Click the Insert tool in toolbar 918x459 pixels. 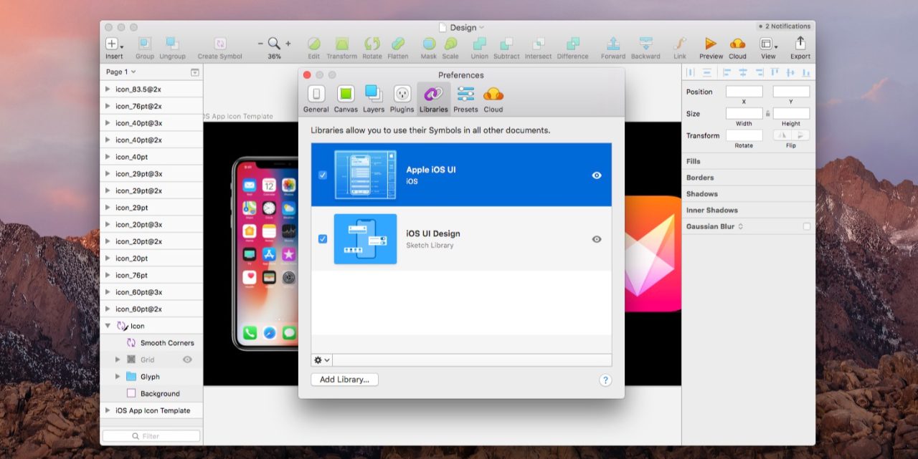[x=113, y=44]
